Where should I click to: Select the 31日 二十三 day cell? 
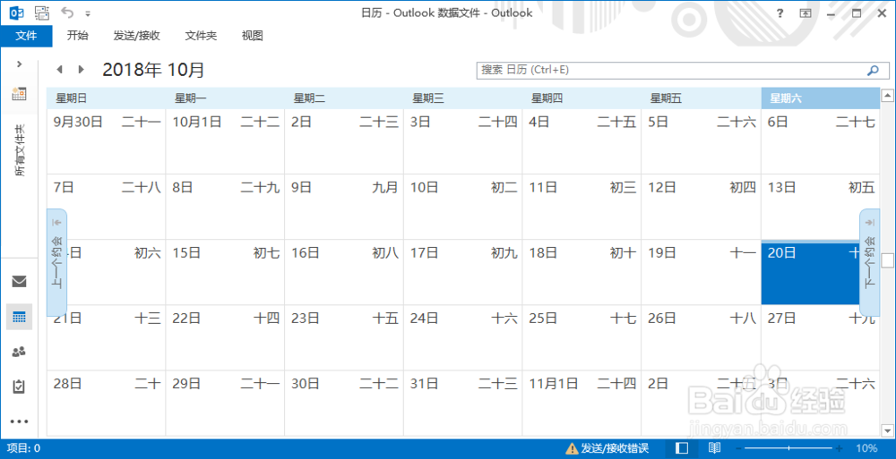pyautogui.click(x=463, y=404)
